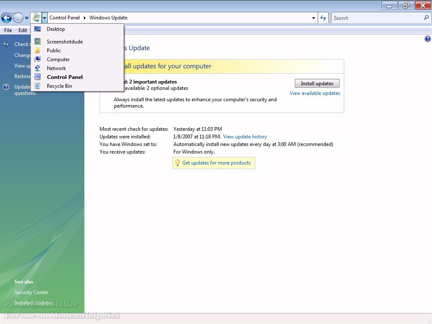Minimize the Windows Update window

coord(389,5)
